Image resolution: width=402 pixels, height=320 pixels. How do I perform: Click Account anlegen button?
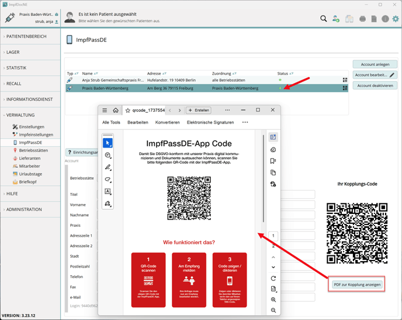[x=375, y=65]
